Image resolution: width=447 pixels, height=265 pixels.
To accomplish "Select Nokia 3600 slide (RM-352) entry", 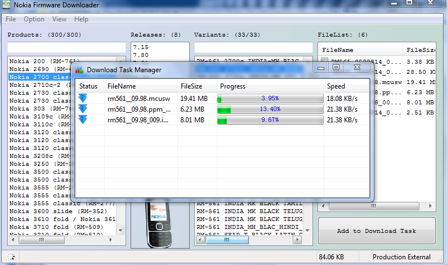I will 58,211.
